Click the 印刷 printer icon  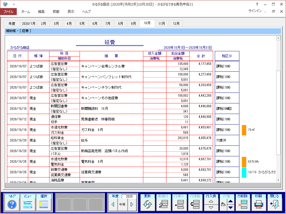[x=259, y=204]
